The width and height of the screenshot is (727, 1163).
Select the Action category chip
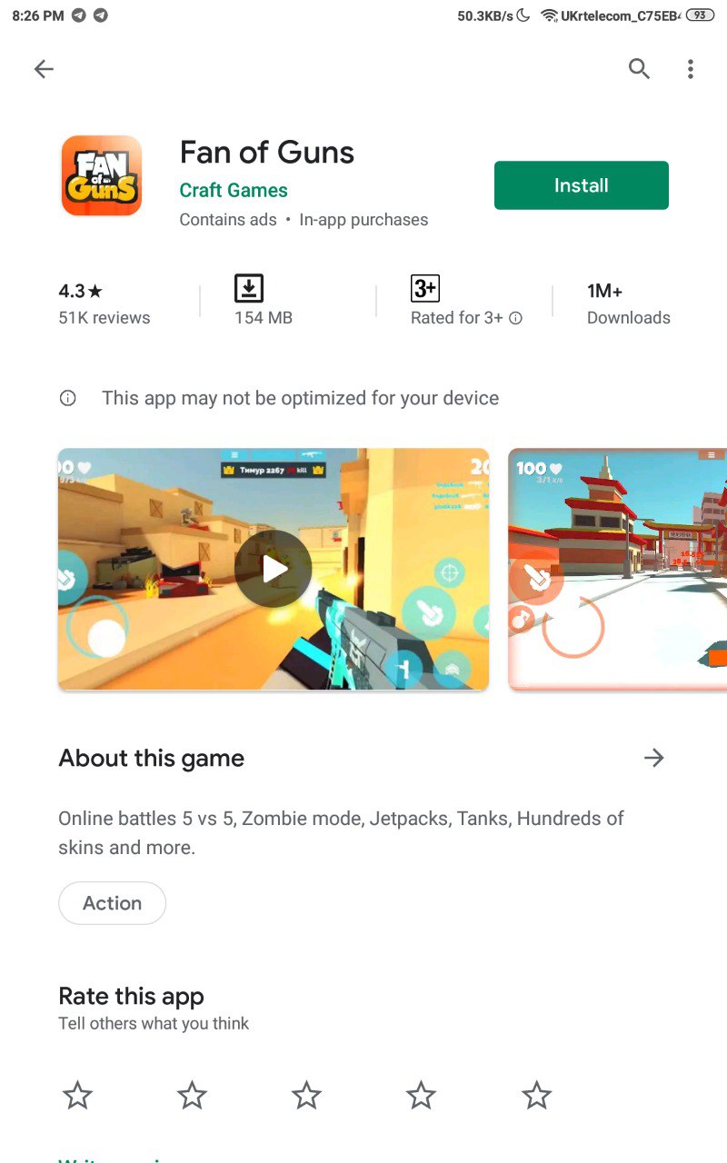tap(113, 903)
